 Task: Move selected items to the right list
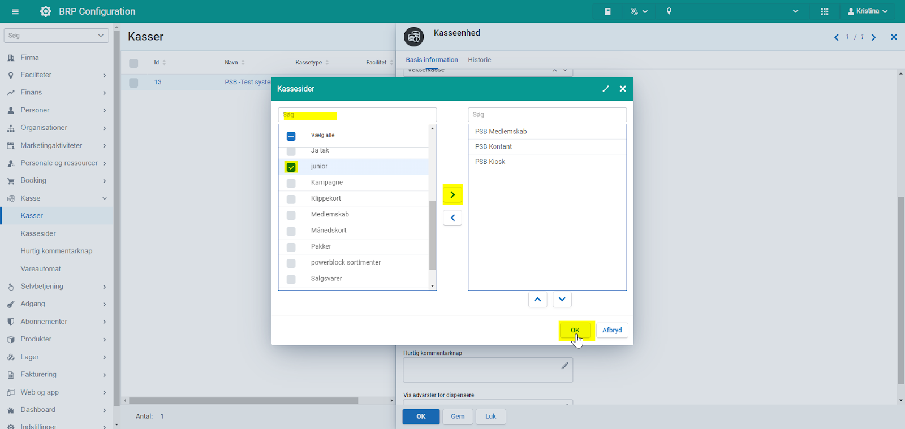click(x=453, y=194)
